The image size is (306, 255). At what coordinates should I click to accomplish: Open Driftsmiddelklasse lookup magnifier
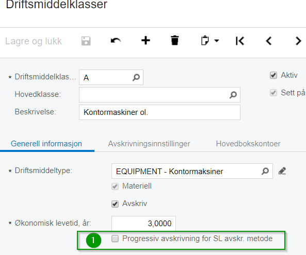(x=136, y=77)
